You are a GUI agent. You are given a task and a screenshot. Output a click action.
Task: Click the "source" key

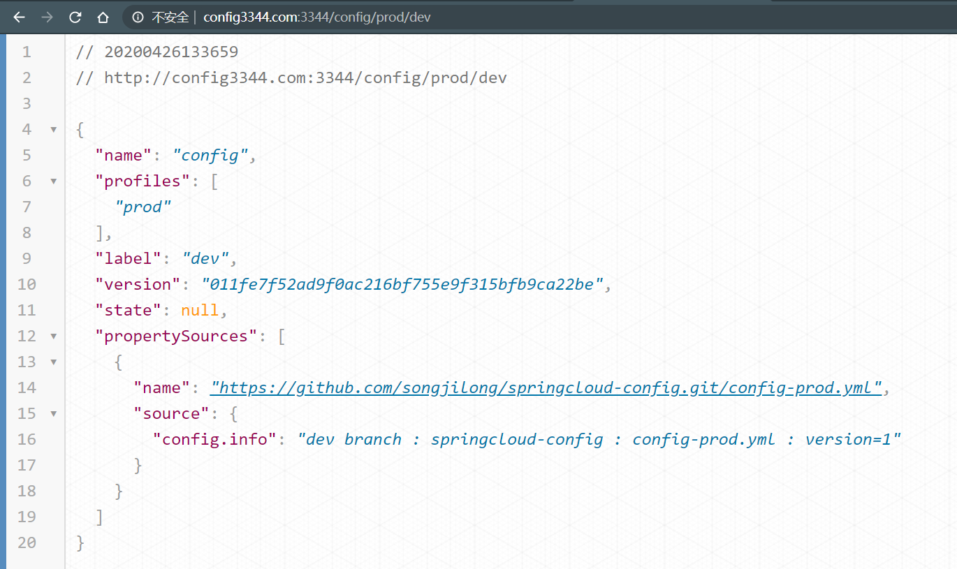(x=172, y=413)
